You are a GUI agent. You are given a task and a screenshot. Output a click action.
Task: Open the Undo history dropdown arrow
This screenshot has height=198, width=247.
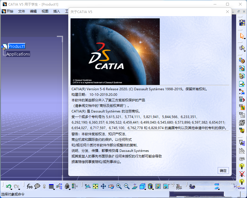click(11, 189)
